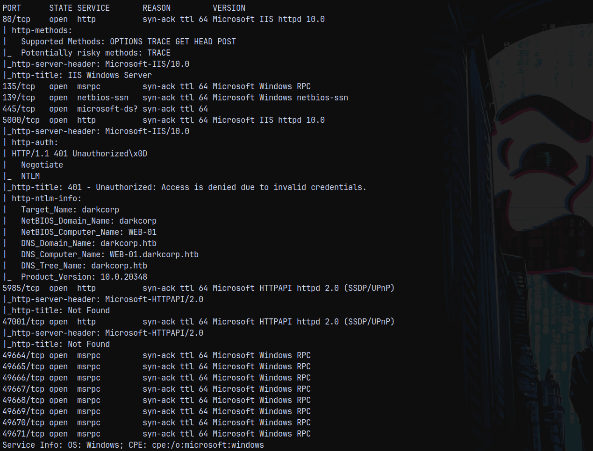Select the 5000/tcp http line
The width and height of the screenshot is (593, 451).
tap(164, 120)
